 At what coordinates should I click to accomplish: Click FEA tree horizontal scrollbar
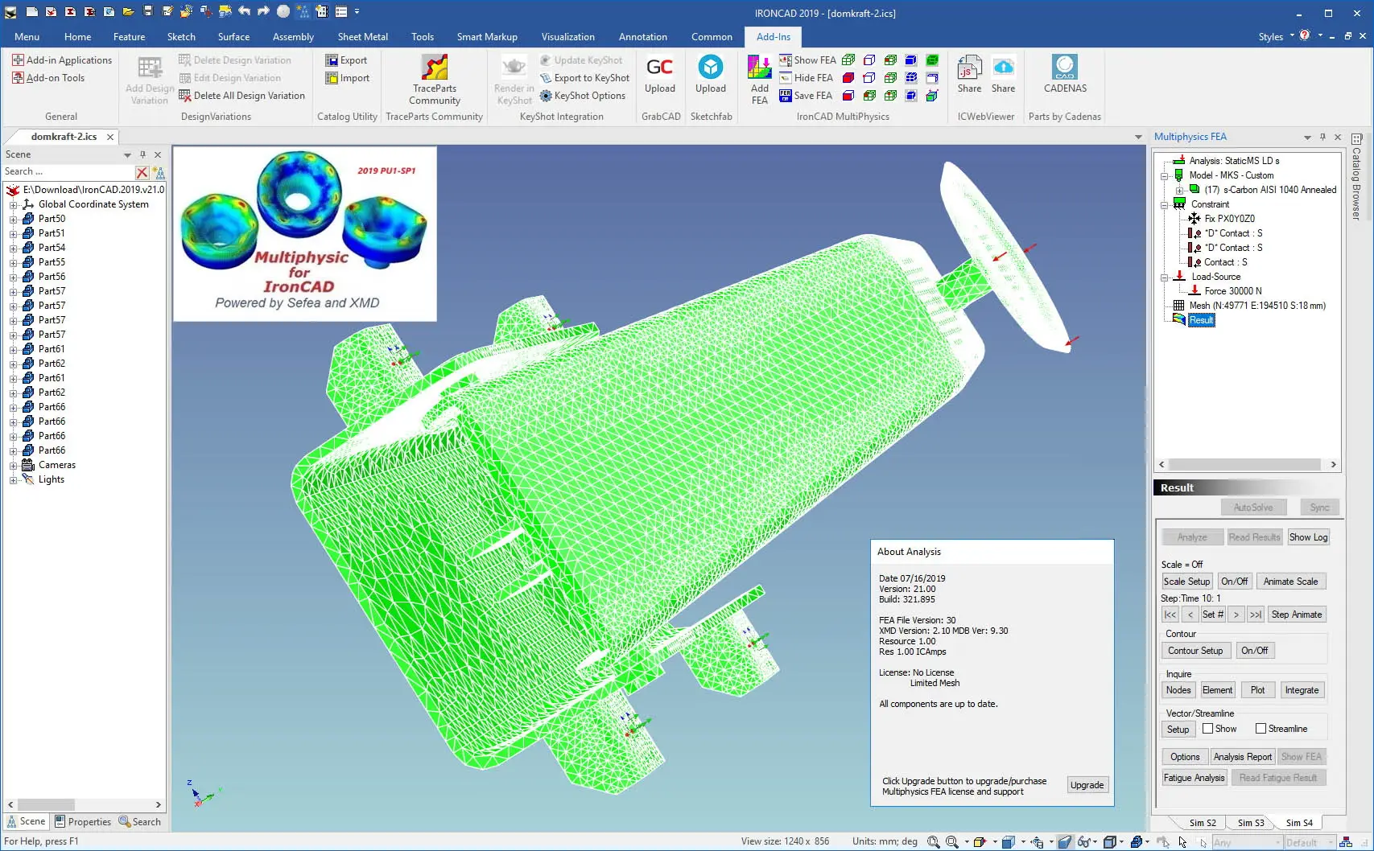click(x=1246, y=465)
